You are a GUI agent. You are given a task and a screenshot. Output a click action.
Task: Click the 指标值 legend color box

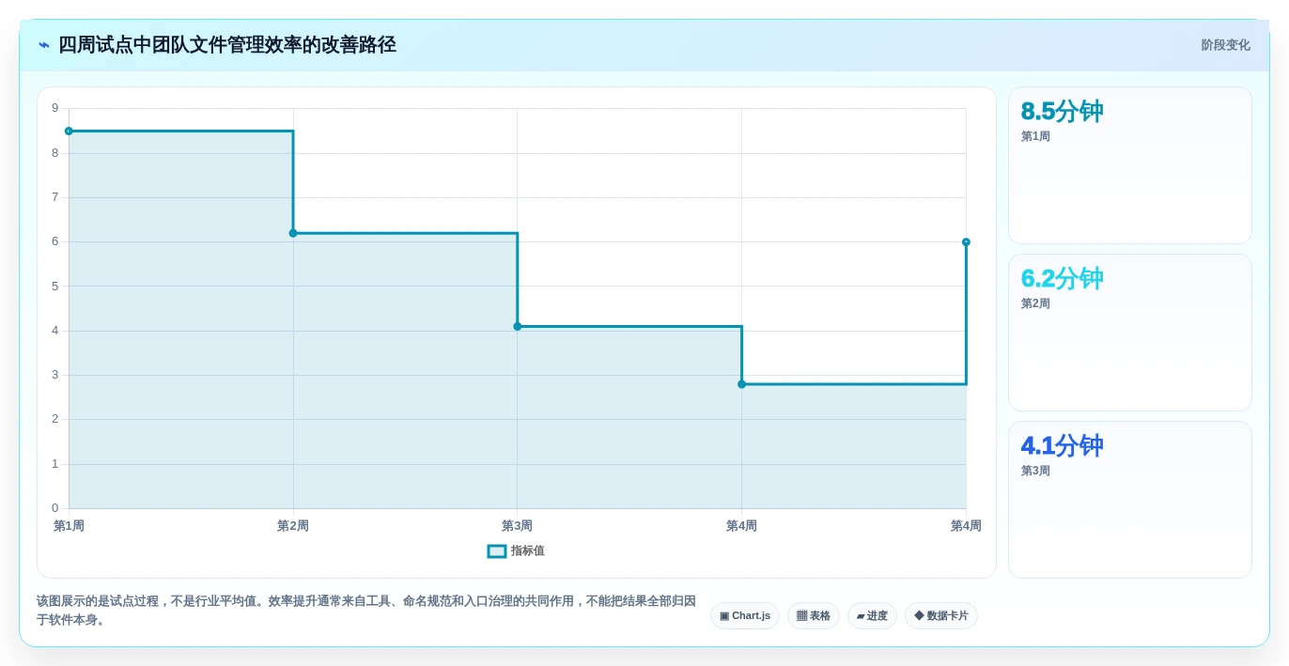497,551
